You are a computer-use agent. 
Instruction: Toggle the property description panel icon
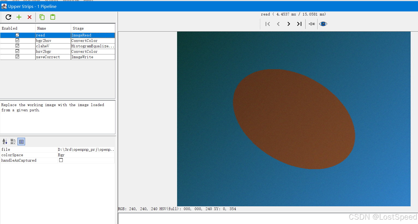click(x=21, y=142)
